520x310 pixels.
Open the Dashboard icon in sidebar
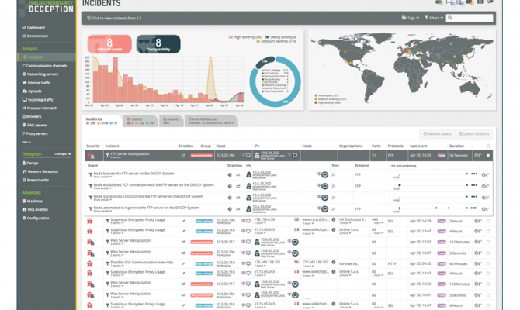tap(24, 27)
